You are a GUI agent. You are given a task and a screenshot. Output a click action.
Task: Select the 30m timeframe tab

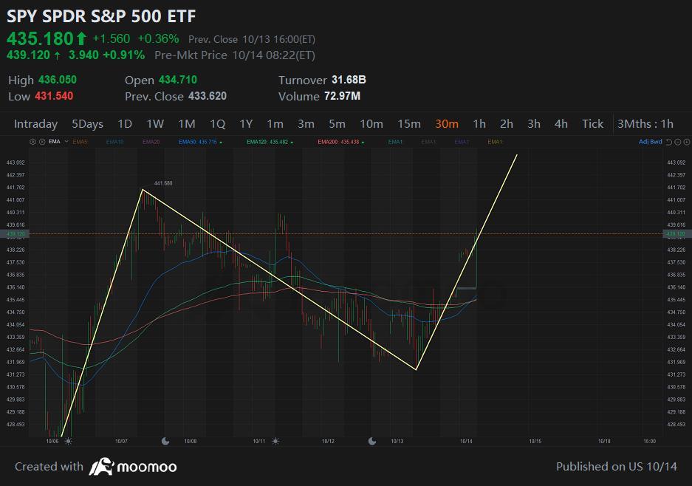click(x=446, y=124)
